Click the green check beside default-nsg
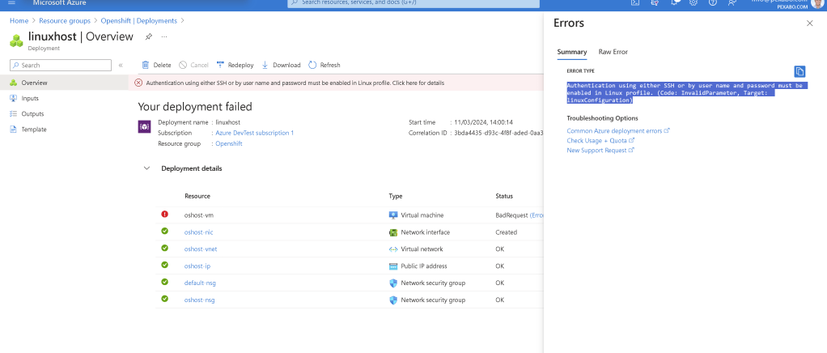827x353 pixels. point(164,282)
